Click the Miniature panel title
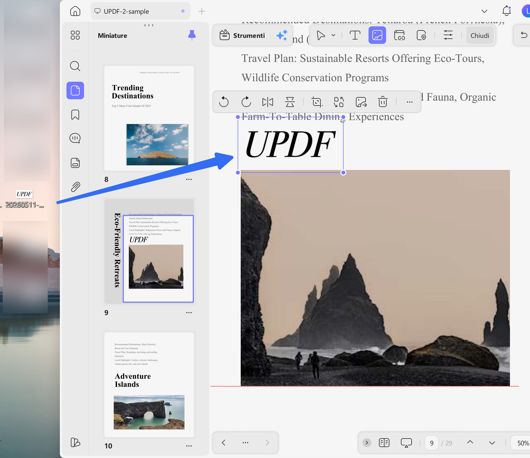Screen dimensions: 530x458 (112, 36)
